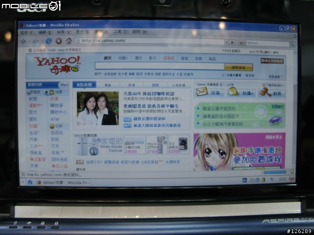The height and width of the screenshot is (235, 314).
Task: Expand the Forward button history dropdown arrow
Action: tap(42, 42)
